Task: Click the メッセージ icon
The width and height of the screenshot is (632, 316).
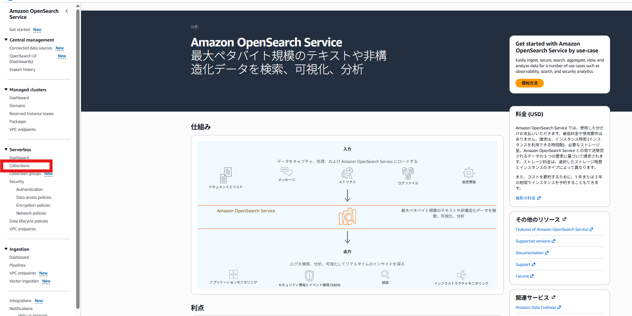Action: coord(287,172)
